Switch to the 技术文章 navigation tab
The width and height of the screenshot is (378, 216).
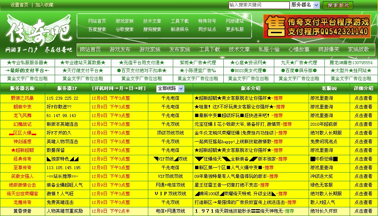tap(239, 49)
